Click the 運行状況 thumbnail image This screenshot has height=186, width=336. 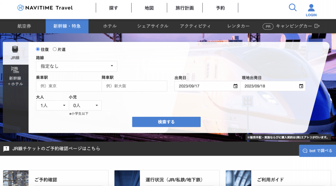tap(127, 178)
